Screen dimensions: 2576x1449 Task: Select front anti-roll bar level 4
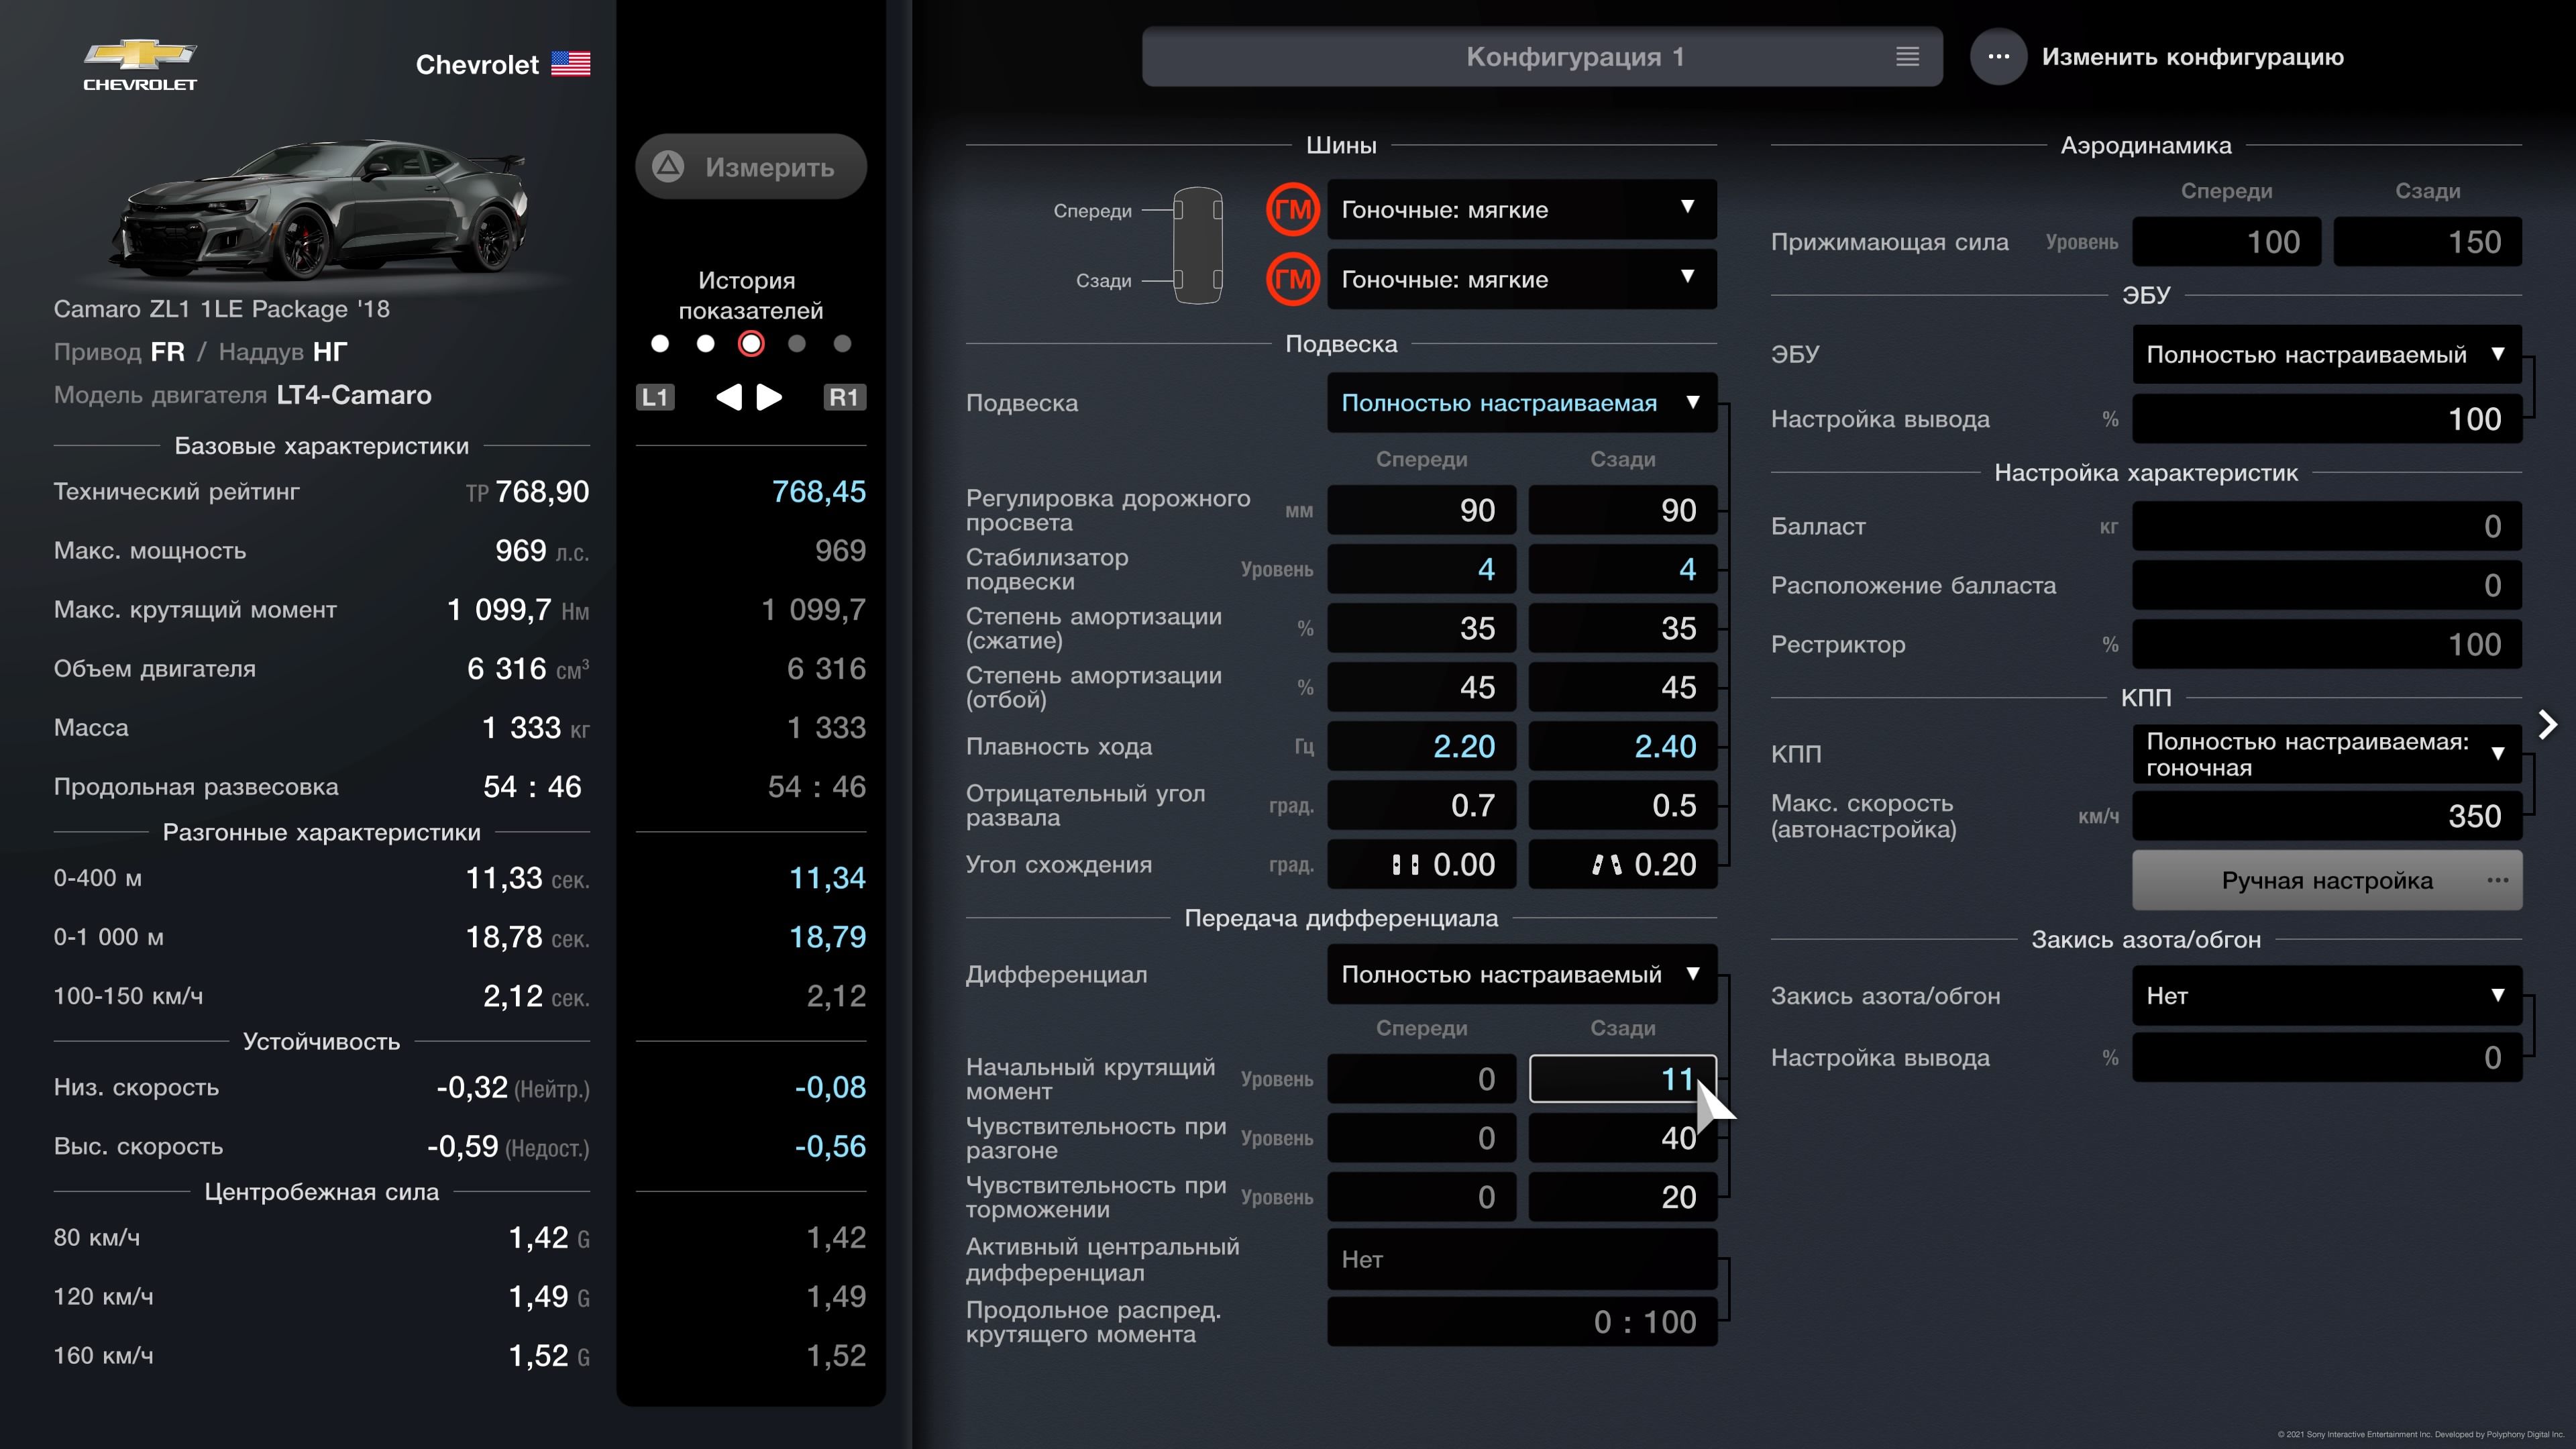(x=1421, y=569)
